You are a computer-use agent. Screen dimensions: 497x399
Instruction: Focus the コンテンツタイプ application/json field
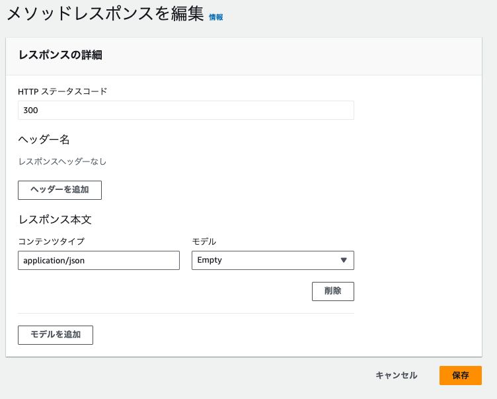[98, 261]
